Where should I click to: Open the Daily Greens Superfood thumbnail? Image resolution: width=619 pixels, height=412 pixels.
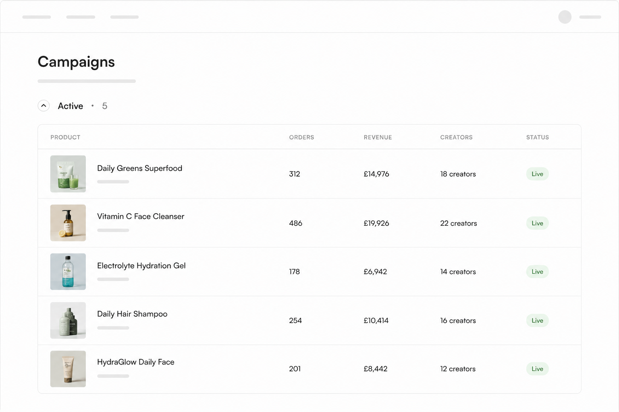[x=68, y=174]
